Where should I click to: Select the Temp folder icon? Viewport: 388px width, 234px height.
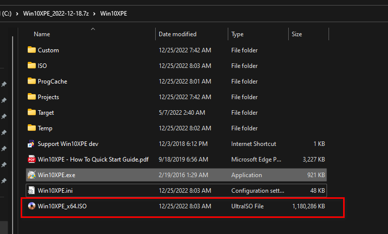click(31, 128)
